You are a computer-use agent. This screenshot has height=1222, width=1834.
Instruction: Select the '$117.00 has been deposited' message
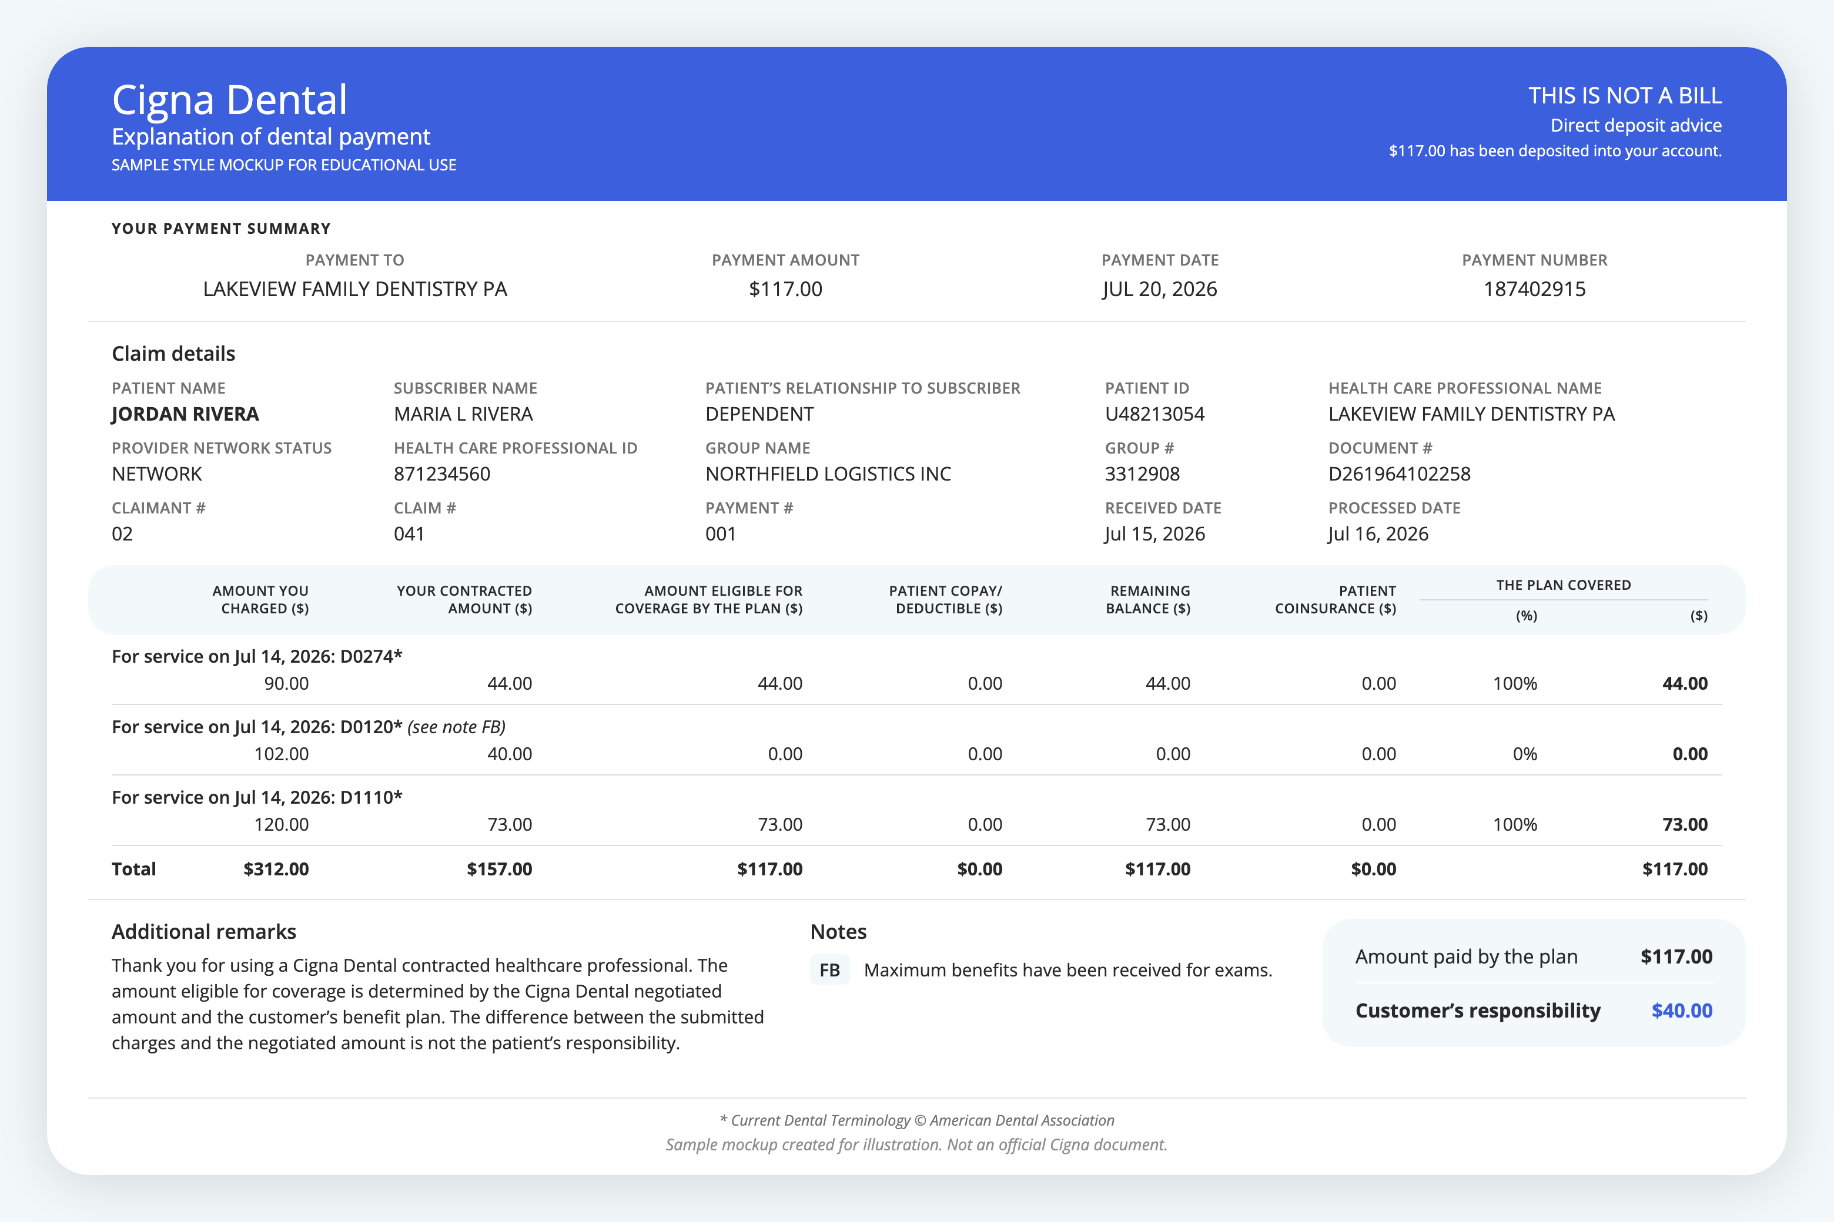point(1555,151)
